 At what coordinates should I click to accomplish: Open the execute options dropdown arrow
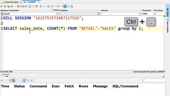[15, 6]
